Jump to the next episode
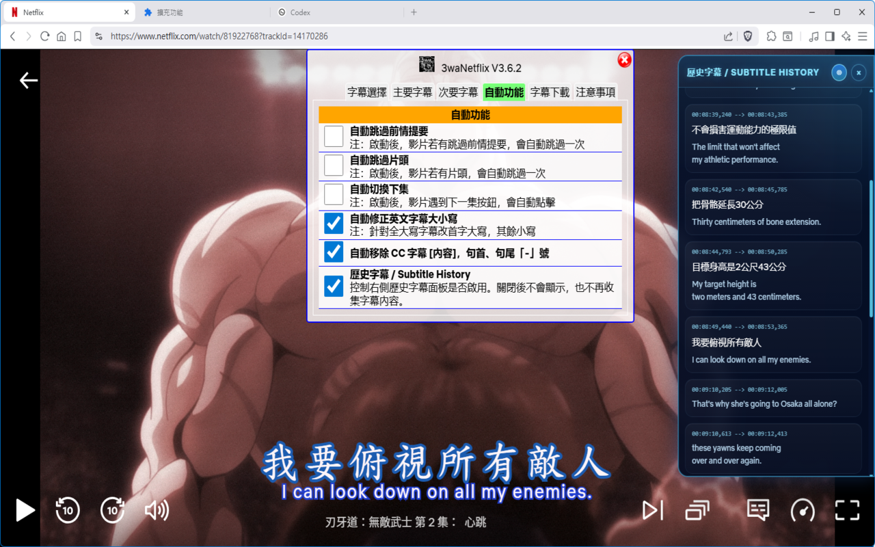The image size is (875, 547). click(x=653, y=510)
